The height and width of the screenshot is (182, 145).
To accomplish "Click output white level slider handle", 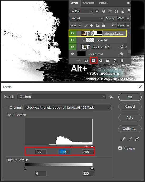I will [92, 168].
